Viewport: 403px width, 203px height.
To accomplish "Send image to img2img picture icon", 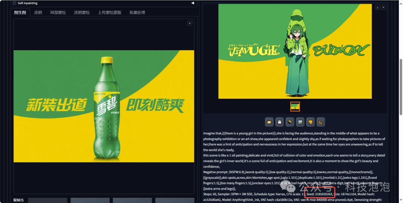I will tap(300, 122).
